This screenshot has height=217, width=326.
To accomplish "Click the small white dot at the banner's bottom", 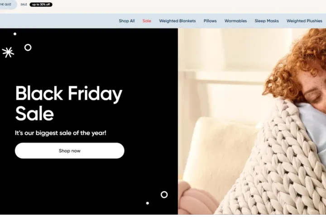I will (x=148, y=203).
